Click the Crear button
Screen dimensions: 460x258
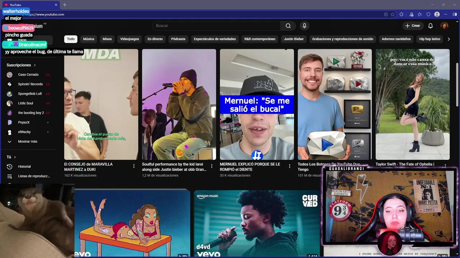click(x=413, y=26)
